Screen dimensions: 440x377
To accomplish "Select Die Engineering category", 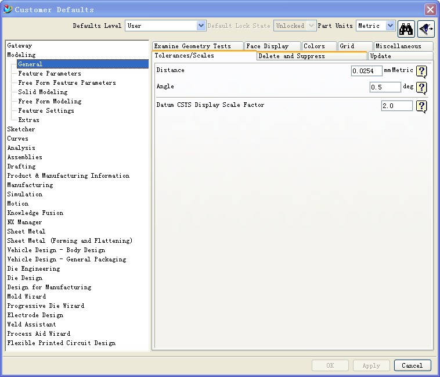I will [x=34, y=268].
